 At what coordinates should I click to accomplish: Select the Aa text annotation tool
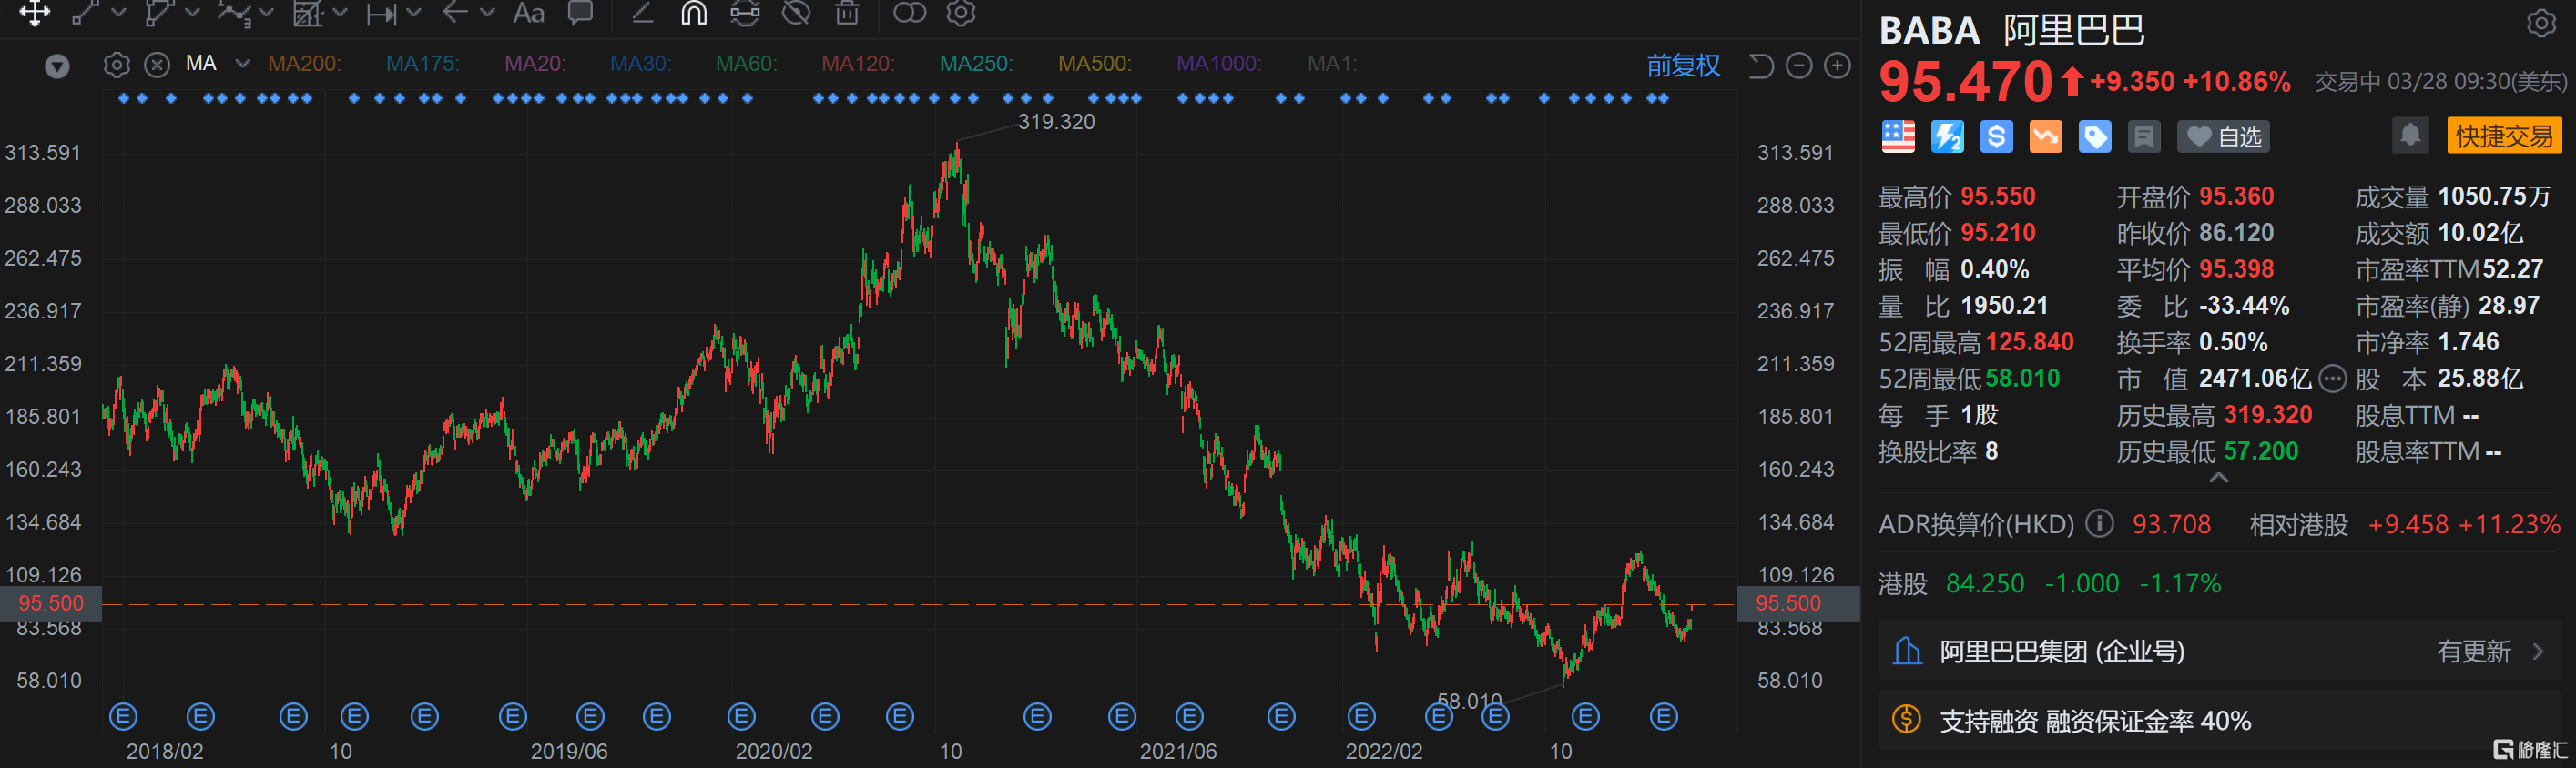pyautogui.click(x=528, y=13)
